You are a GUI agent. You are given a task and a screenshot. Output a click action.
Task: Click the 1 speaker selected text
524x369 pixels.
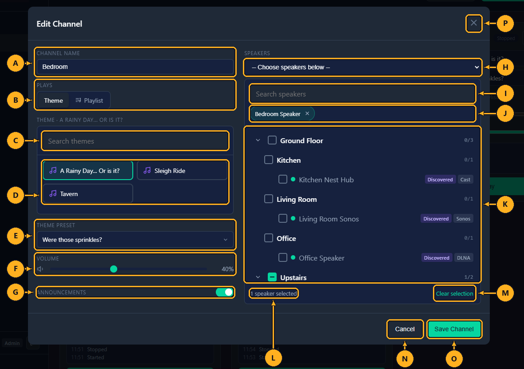tap(274, 293)
